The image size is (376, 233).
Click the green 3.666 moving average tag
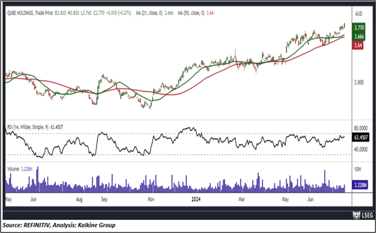coord(359,36)
